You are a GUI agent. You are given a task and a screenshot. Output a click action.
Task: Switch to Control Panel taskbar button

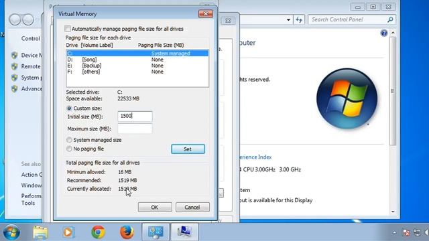pos(156,232)
